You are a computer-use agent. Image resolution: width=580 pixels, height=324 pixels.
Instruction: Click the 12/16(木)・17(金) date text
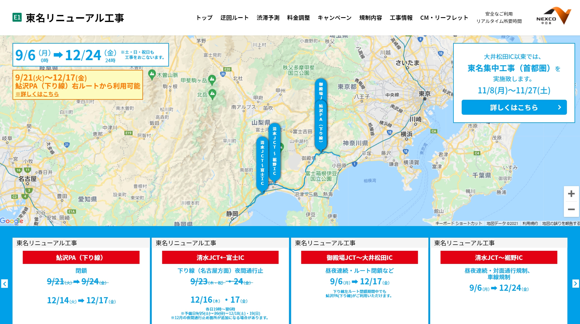(x=219, y=300)
